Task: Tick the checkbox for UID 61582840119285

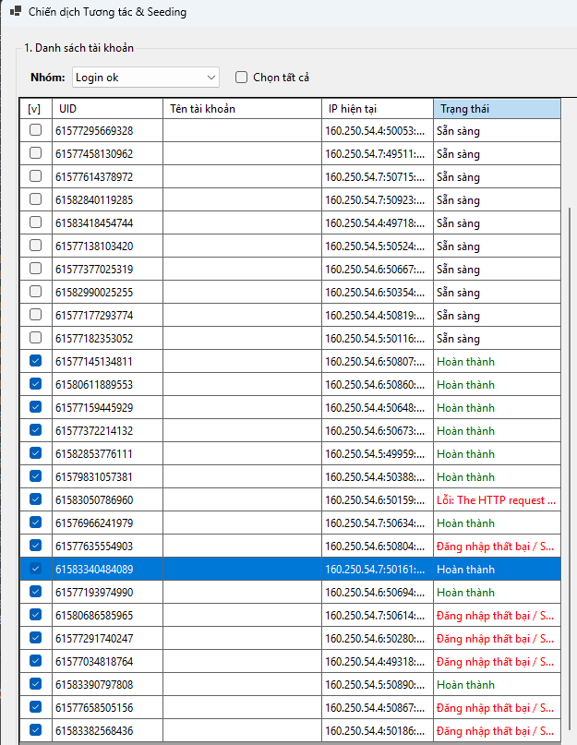Action: click(x=36, y=199)
